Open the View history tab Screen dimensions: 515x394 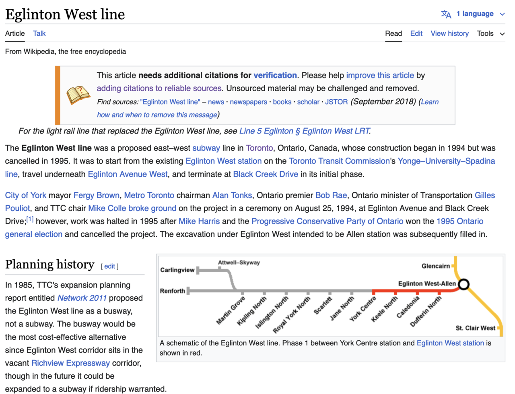pyautogui.click(x=449, y=33)
